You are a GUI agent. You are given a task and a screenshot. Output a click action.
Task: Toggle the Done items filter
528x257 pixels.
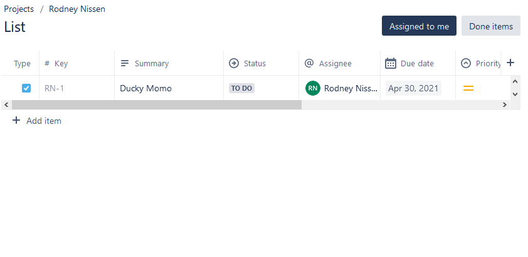(x=491, y=26)
